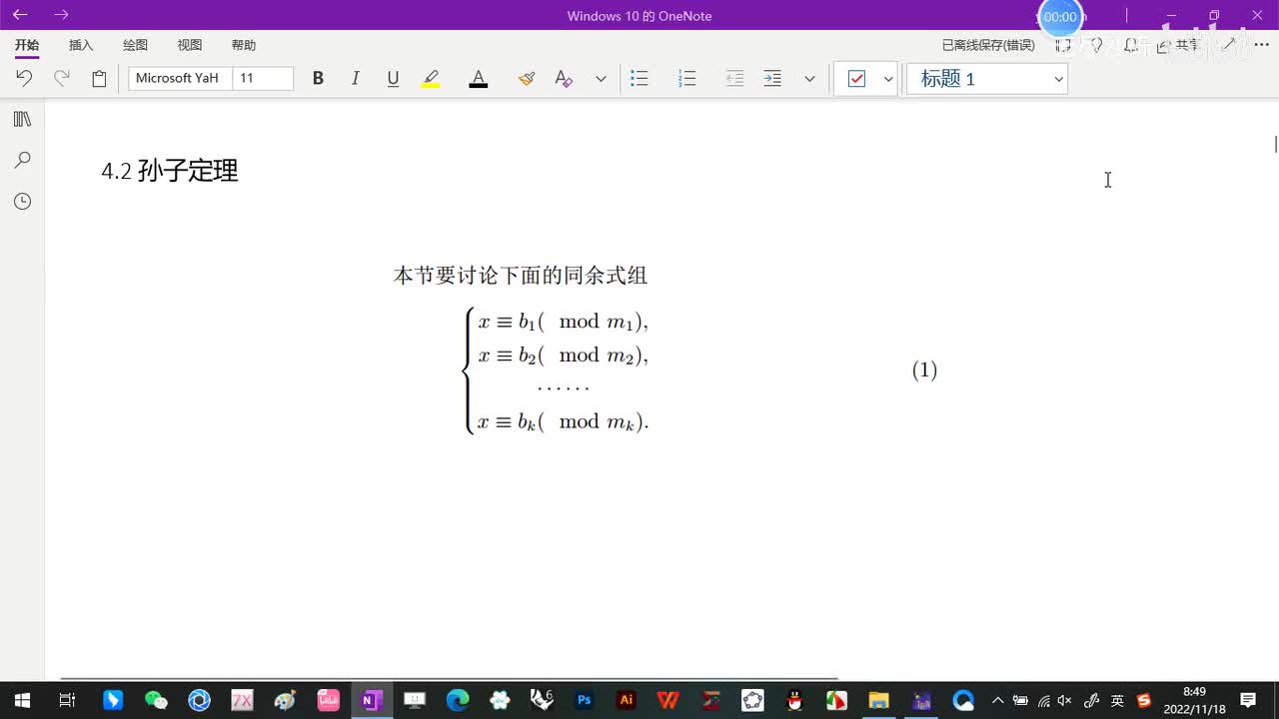This screenshot has height=719, width=1279.
Task: Open the 帮助 tab
Action: [244, 45]
